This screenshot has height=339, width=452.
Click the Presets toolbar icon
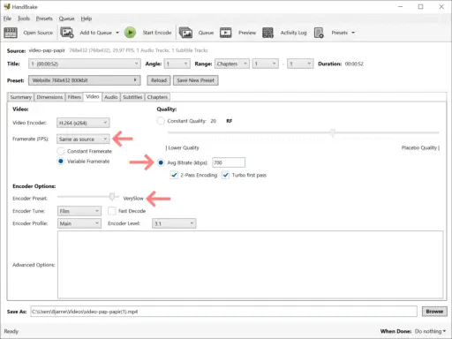[319, 33]
